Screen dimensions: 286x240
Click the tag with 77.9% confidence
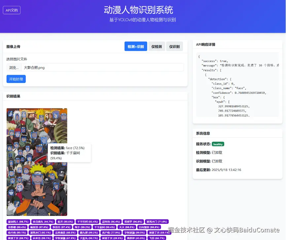(111, 232)
